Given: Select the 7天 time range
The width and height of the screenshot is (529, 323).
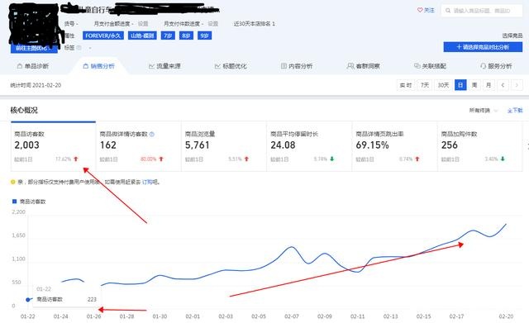Looking at the screenshot, I should click(x=425, y=85).
